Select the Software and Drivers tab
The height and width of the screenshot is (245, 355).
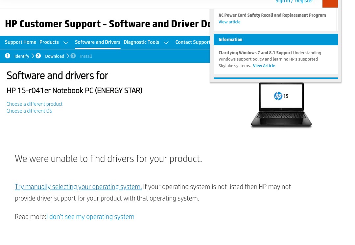click(98, 42)
